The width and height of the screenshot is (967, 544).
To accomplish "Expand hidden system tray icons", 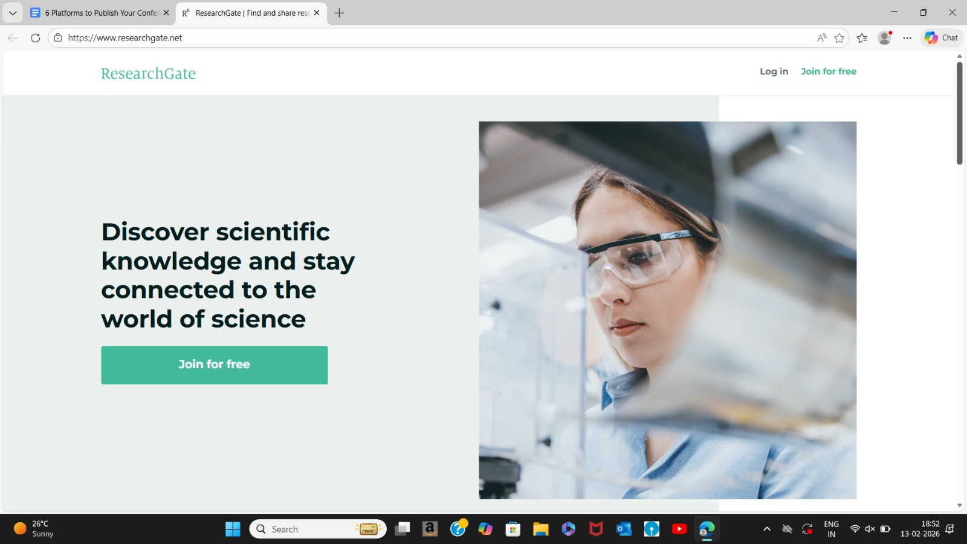I will pos(767,528).
